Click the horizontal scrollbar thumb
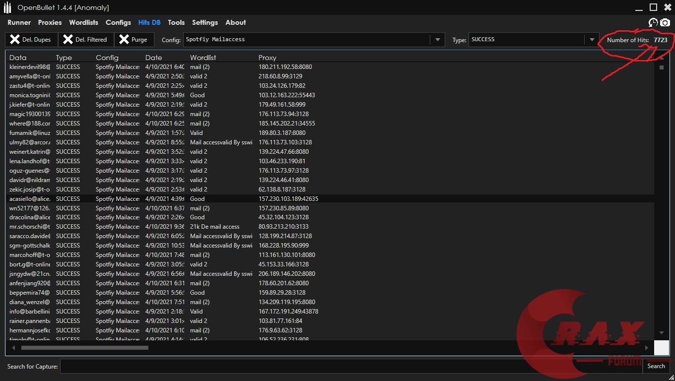 pyautogui.click(x=84, y=348)
